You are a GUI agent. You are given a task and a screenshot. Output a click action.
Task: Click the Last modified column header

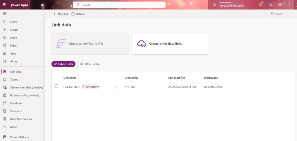[x=177, y=78]
